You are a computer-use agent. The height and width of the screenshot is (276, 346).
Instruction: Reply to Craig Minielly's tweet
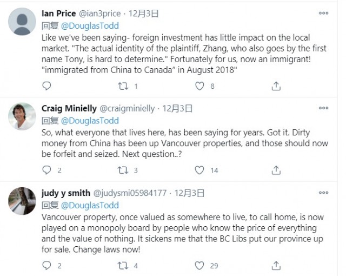pyautogui.click(x=46, y=170)
